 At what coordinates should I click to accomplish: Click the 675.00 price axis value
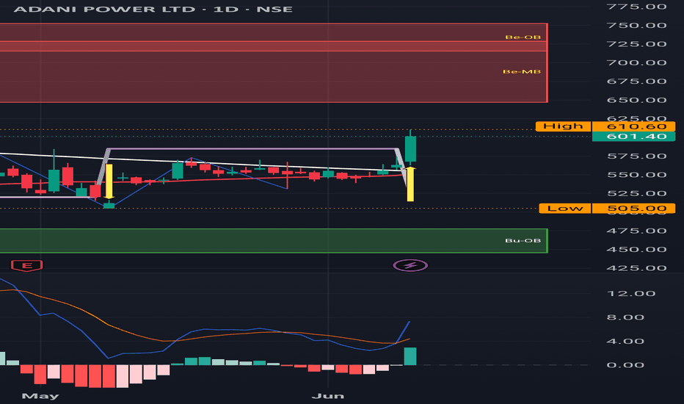coord(636,82)
